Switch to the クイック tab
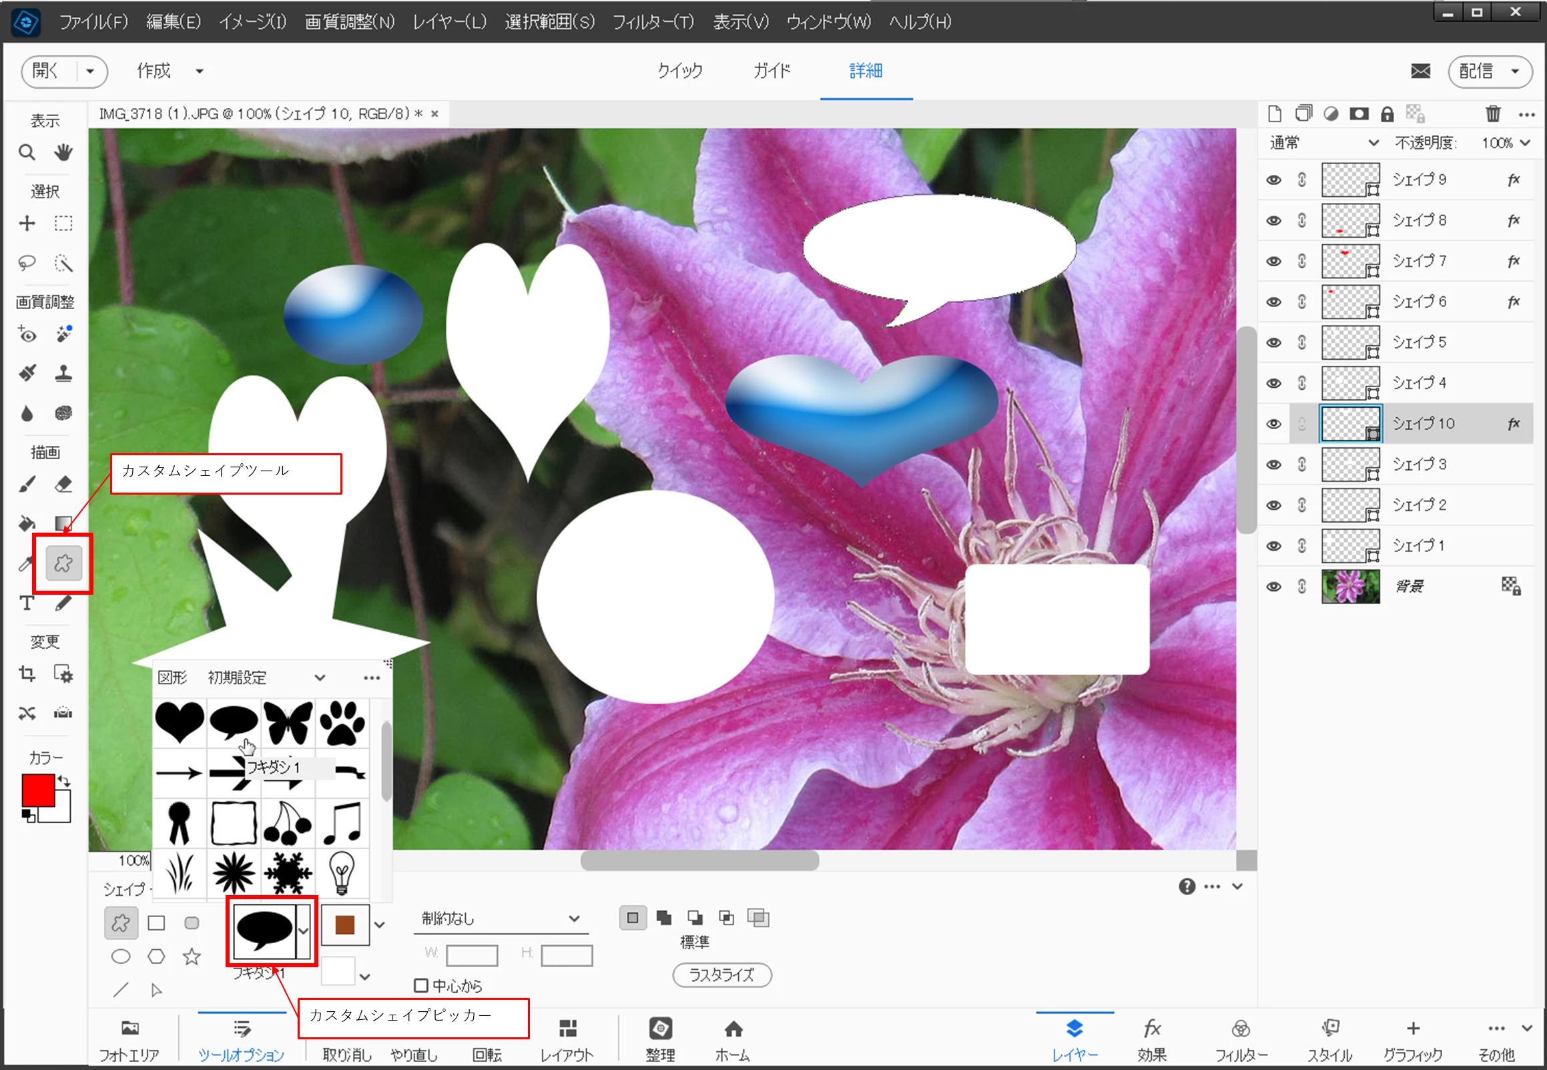 [679, 70]
